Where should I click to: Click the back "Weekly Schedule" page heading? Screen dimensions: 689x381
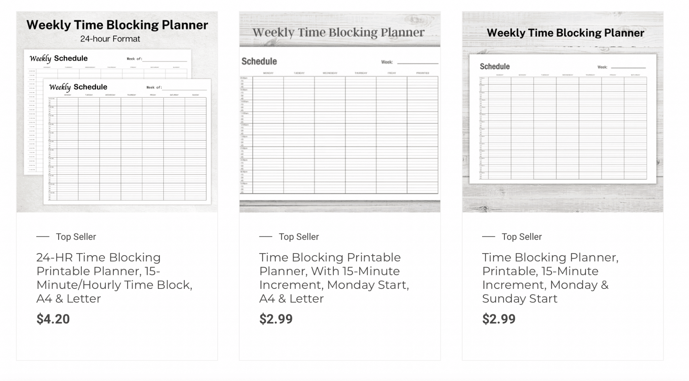(59, 59)
